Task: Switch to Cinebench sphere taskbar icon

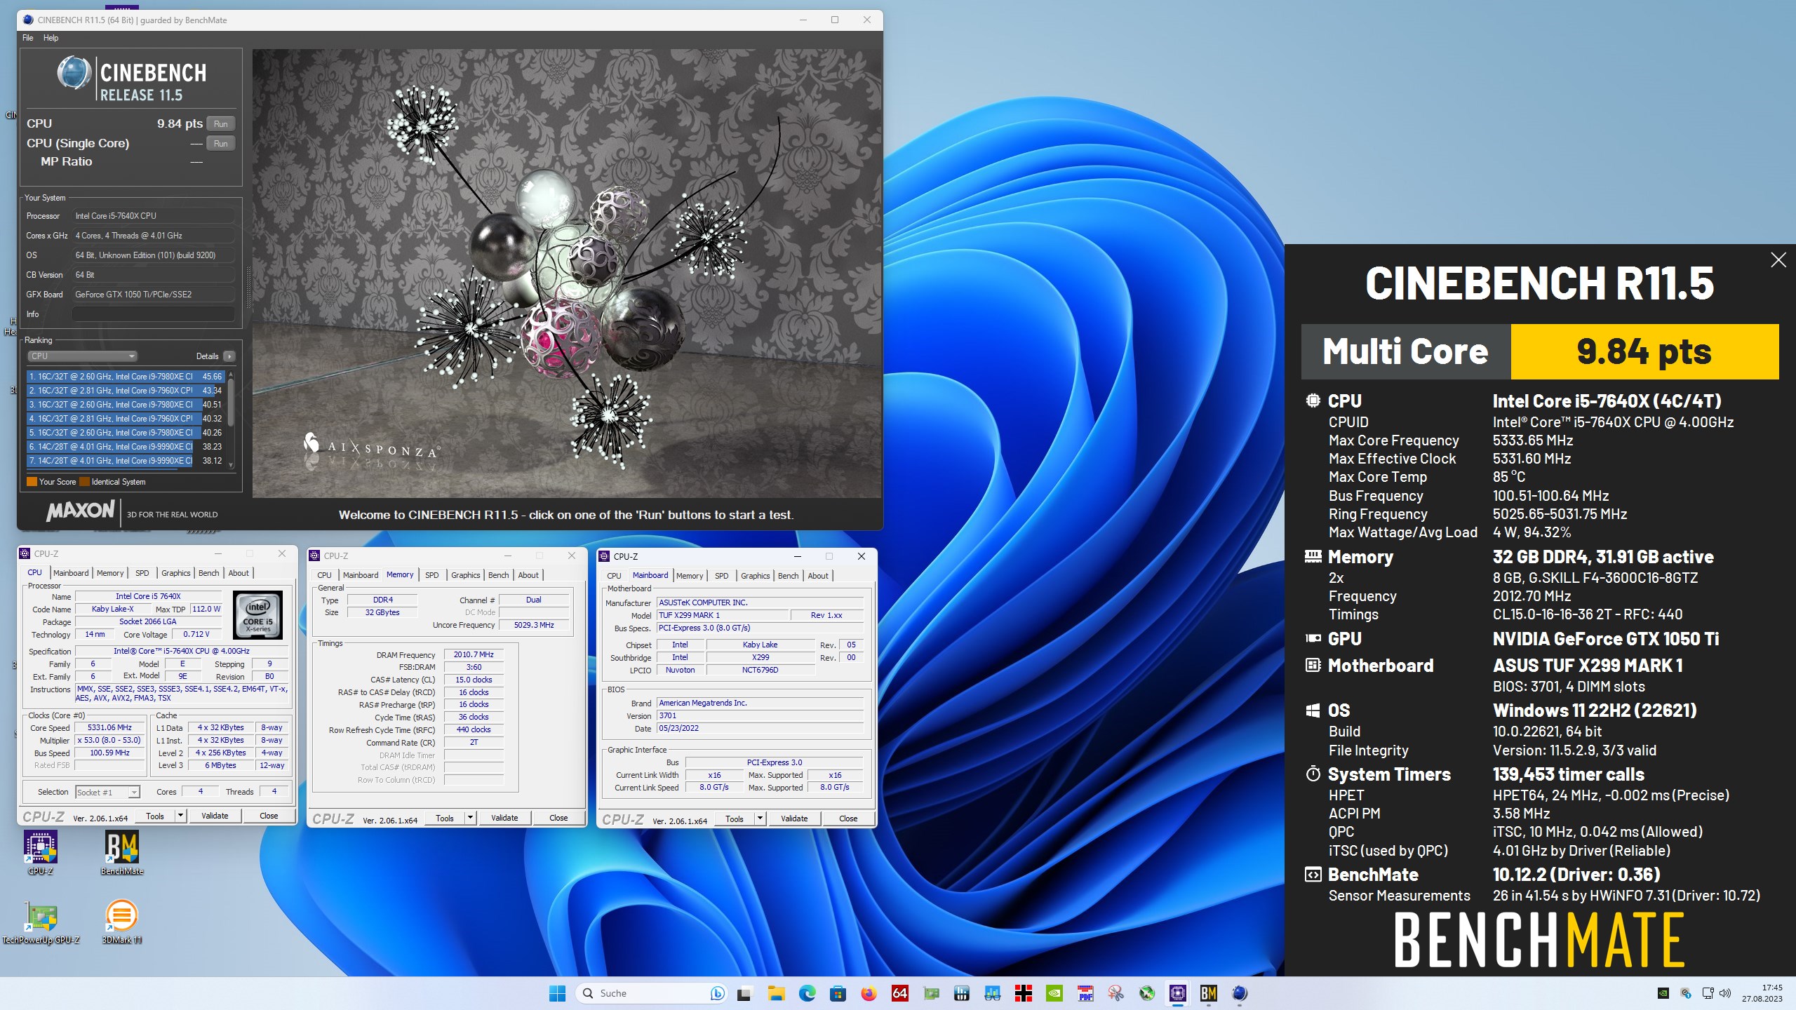Action: (x=1240, y=993)
